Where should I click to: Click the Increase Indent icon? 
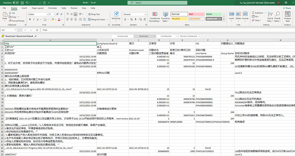[x=84, y=19]
